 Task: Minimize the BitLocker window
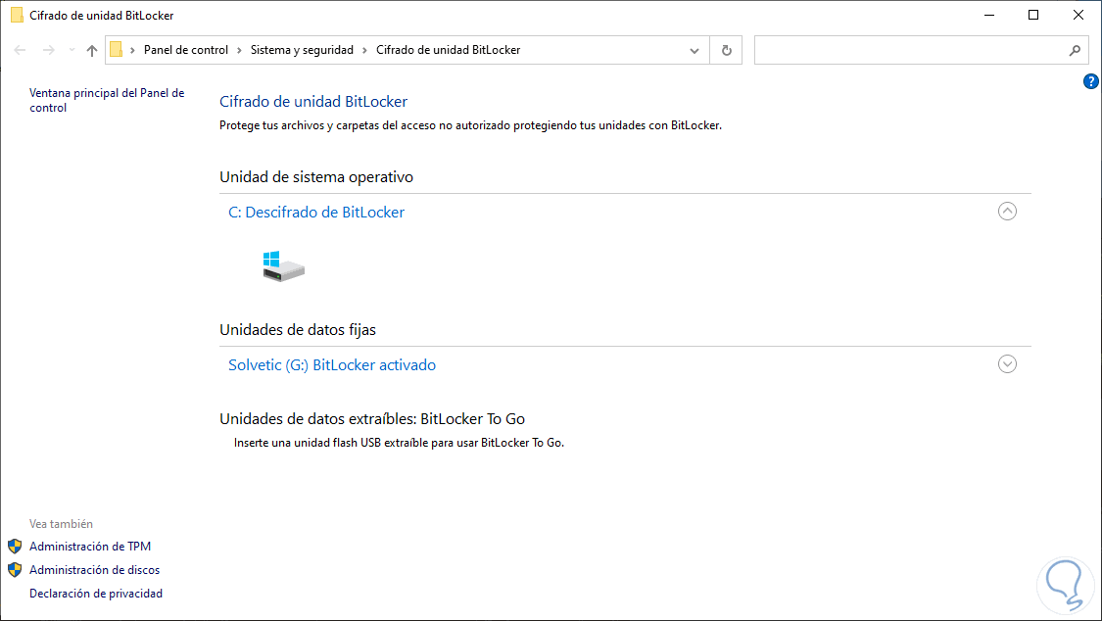coord(989,15)
